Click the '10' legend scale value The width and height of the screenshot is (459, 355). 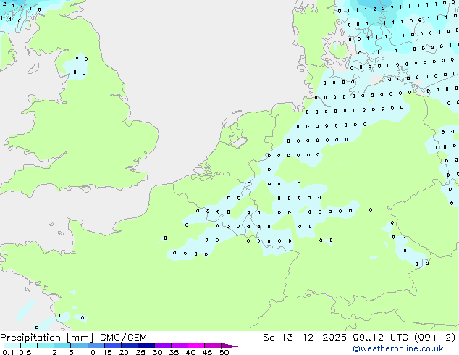(90, 352)
